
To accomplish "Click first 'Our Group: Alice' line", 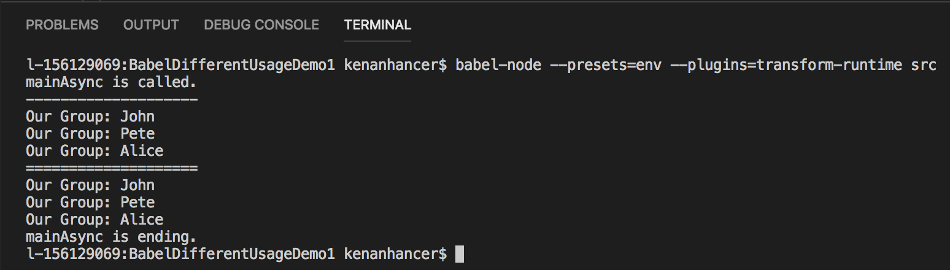I will (x=95, y=151).
